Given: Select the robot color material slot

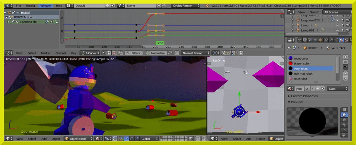Looking at the screenshot, I should [x=311, y=58].
